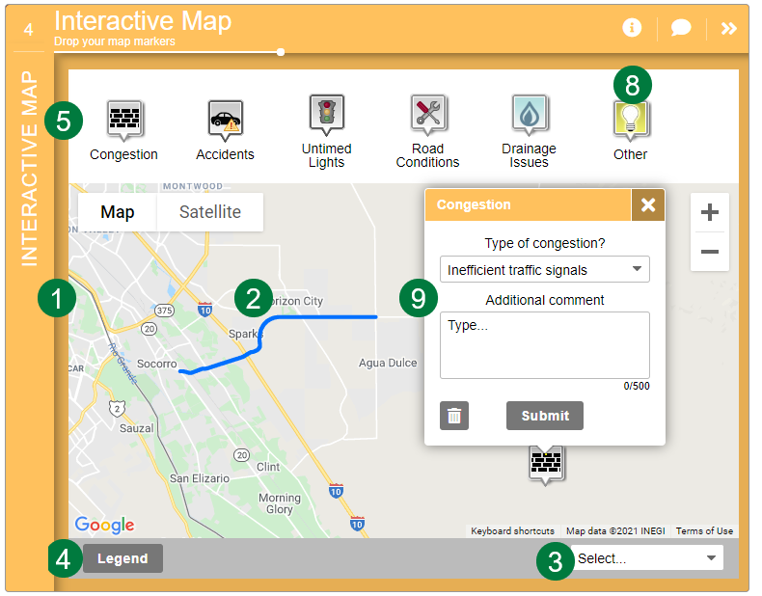The image size is (762, 596).
Task: Switch to Map view tab
Action: (118, 212)
